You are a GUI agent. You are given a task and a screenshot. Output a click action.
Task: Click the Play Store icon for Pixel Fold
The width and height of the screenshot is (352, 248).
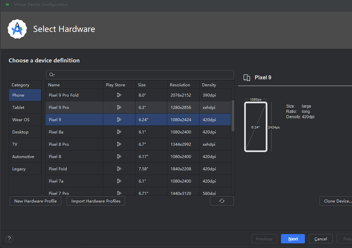click(x=119, y=169)
